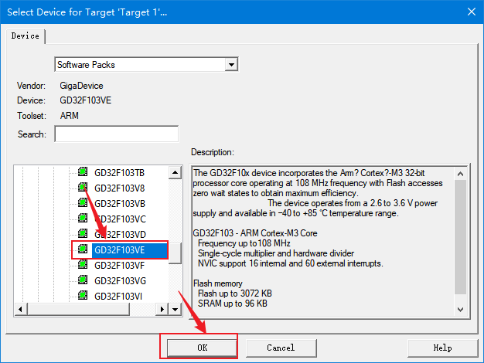Click the device tree vertical scrollbar thumb

click(175, 253)
